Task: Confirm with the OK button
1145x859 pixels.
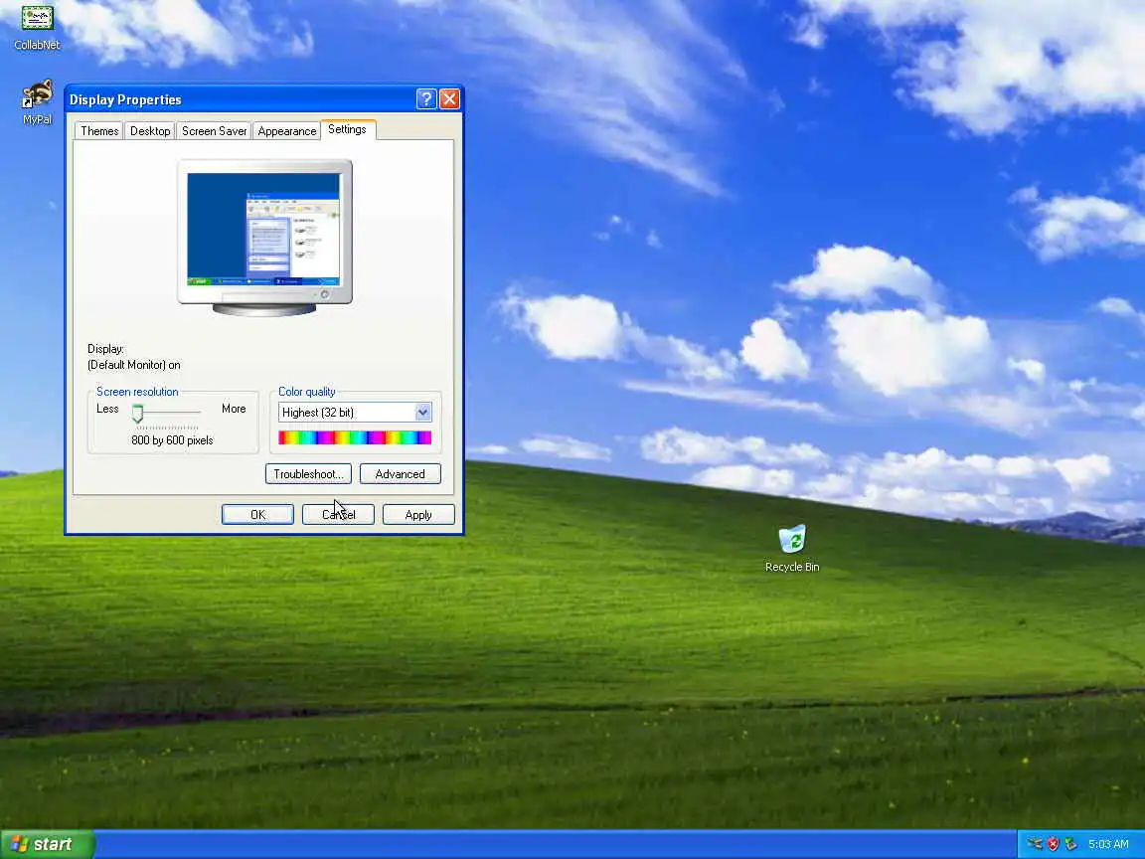Action: click(257, 515)
